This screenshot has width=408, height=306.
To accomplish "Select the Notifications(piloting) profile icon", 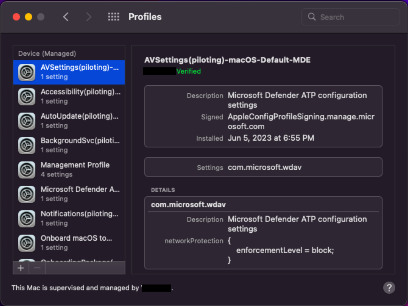I will click(x=27, y=219).
